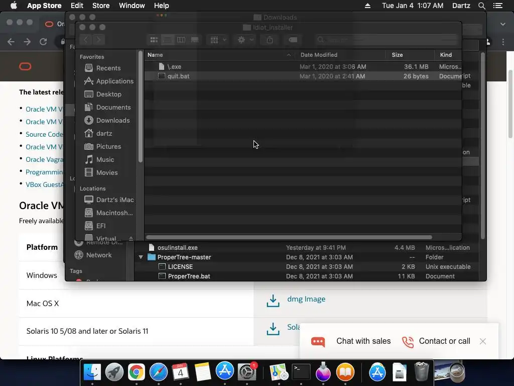This screenshot has width=514, height=386.
Task: Open Terminal from the Dock
Action: (x=301, y=372)
